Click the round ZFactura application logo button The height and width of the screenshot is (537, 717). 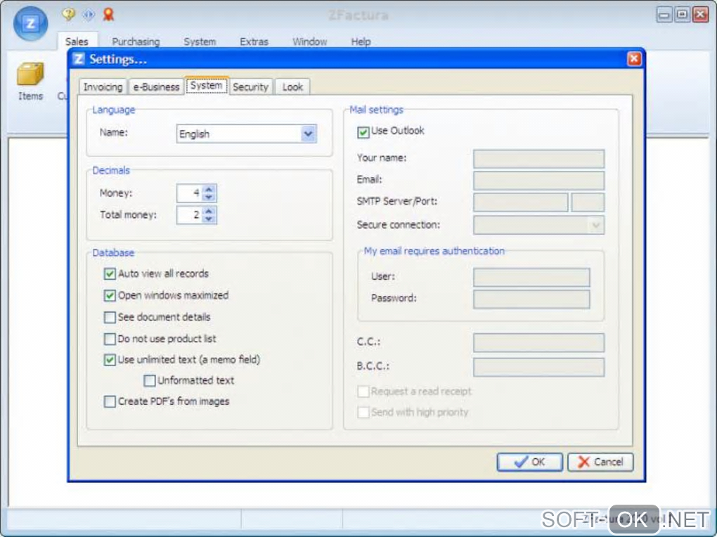[x=31, y=23]
